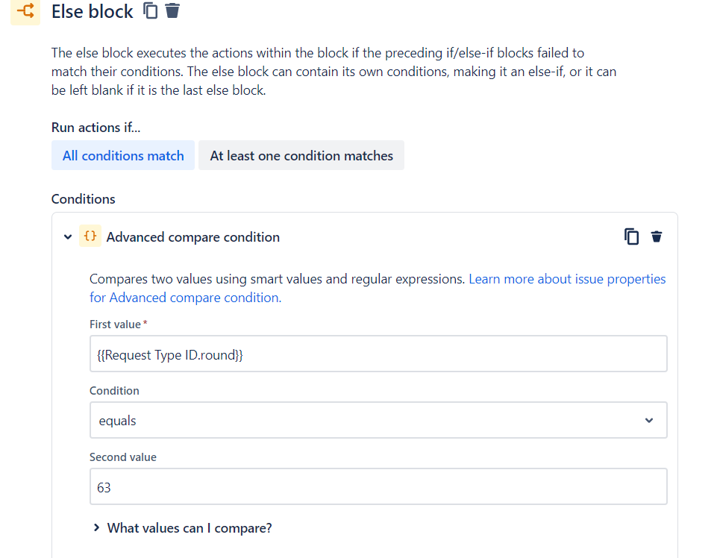Click the 'for Advanced compare condition.' link text
Image resolution: width=717 pixels, height=558 pixels.
point(185,298)
